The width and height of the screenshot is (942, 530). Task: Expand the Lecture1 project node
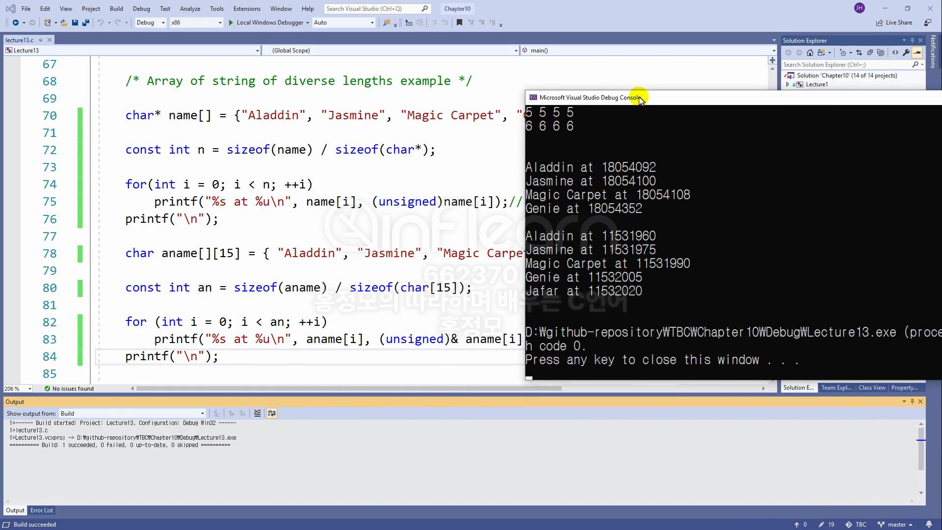[788, 84]
